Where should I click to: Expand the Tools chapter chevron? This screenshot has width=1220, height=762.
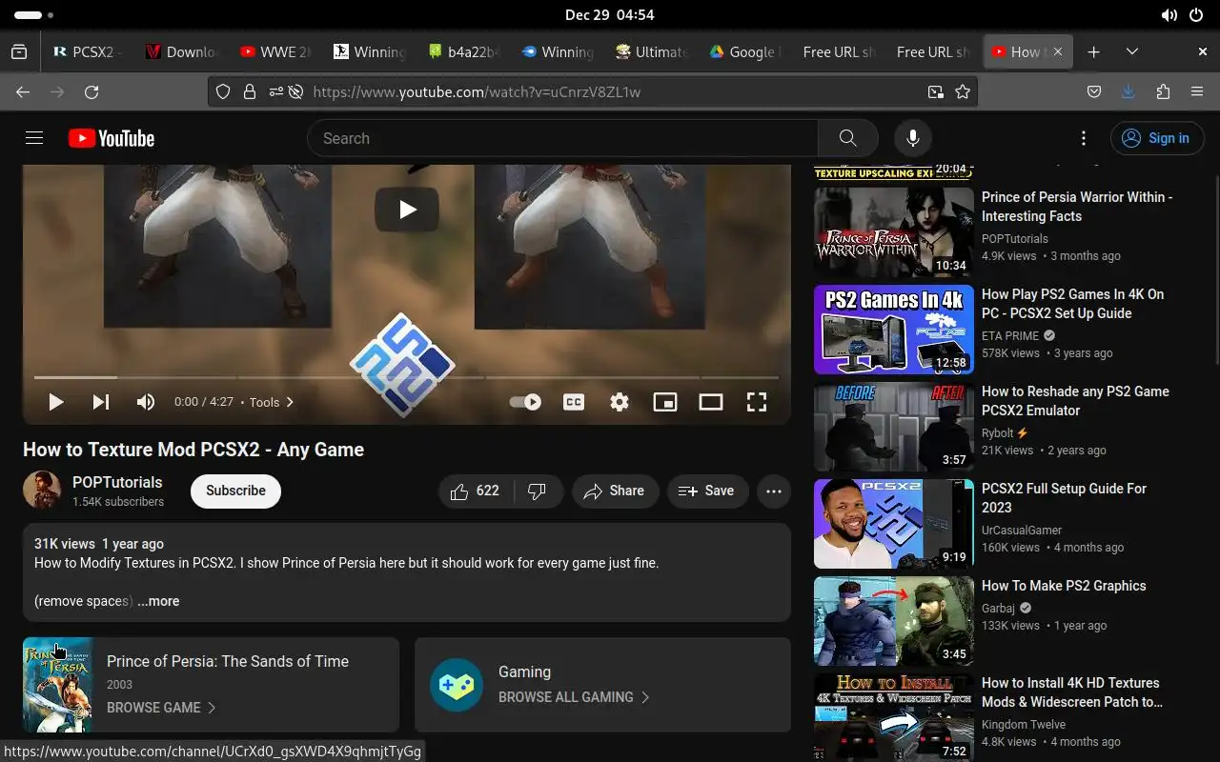pos(290,402)
